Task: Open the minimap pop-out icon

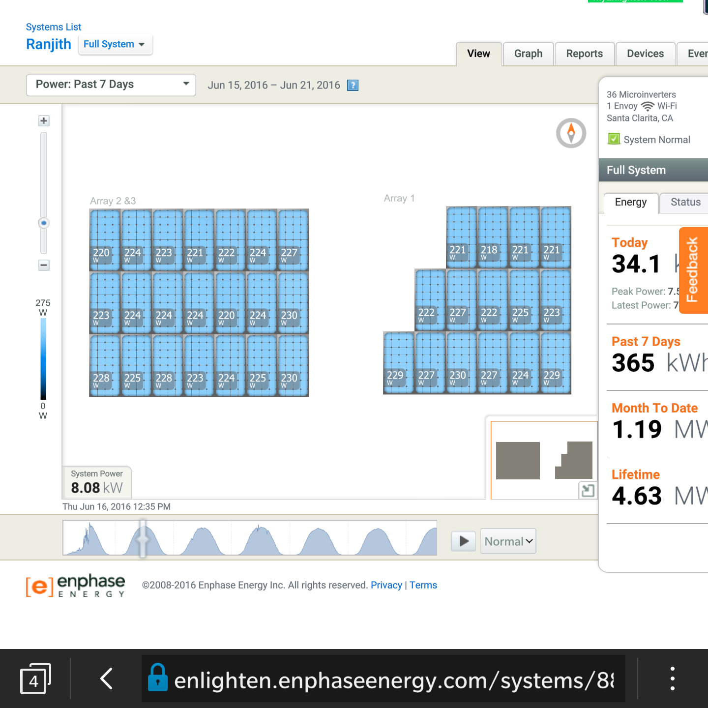Action: 588,490
